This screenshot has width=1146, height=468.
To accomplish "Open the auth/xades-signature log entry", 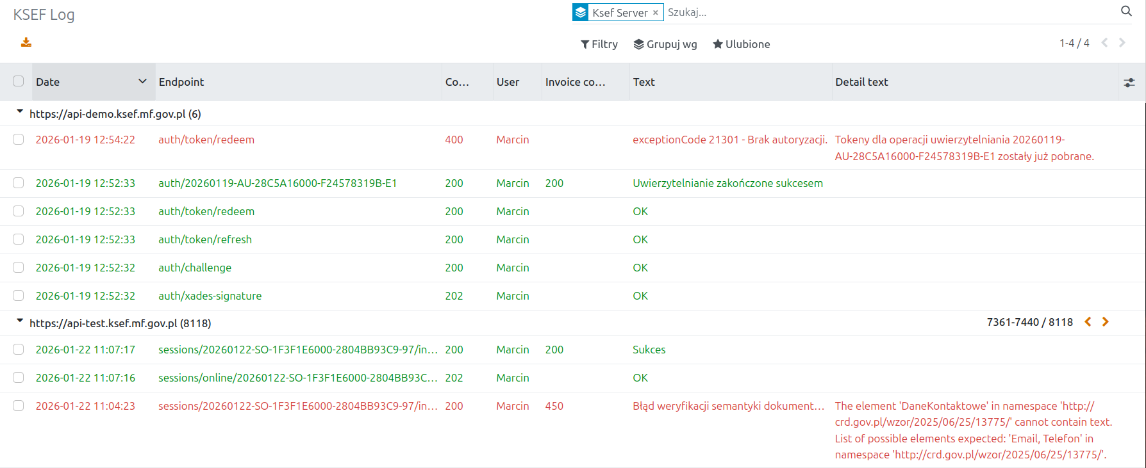I will coord(210,296).
